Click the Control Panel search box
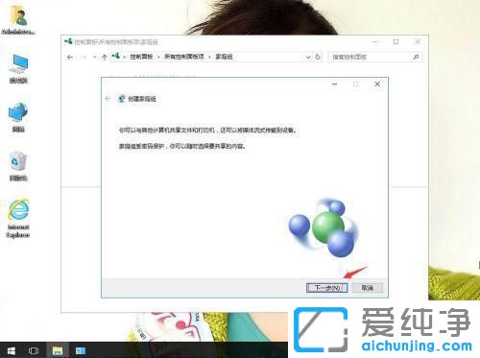The image size is (480, 358). click(375, 58)
